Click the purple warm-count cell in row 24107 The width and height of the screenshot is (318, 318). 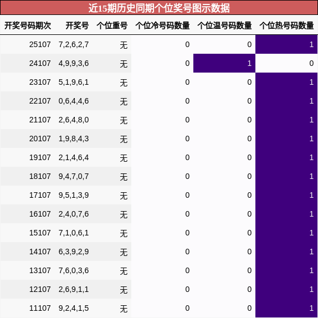click(224, 63)
